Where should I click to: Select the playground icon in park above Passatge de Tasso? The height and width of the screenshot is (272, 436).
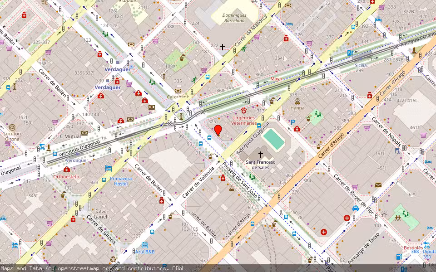point(406,214)
